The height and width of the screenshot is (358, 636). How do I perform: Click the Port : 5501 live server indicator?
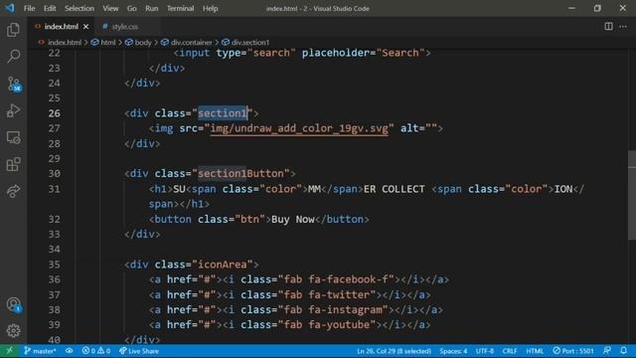(x=573, y=351)
